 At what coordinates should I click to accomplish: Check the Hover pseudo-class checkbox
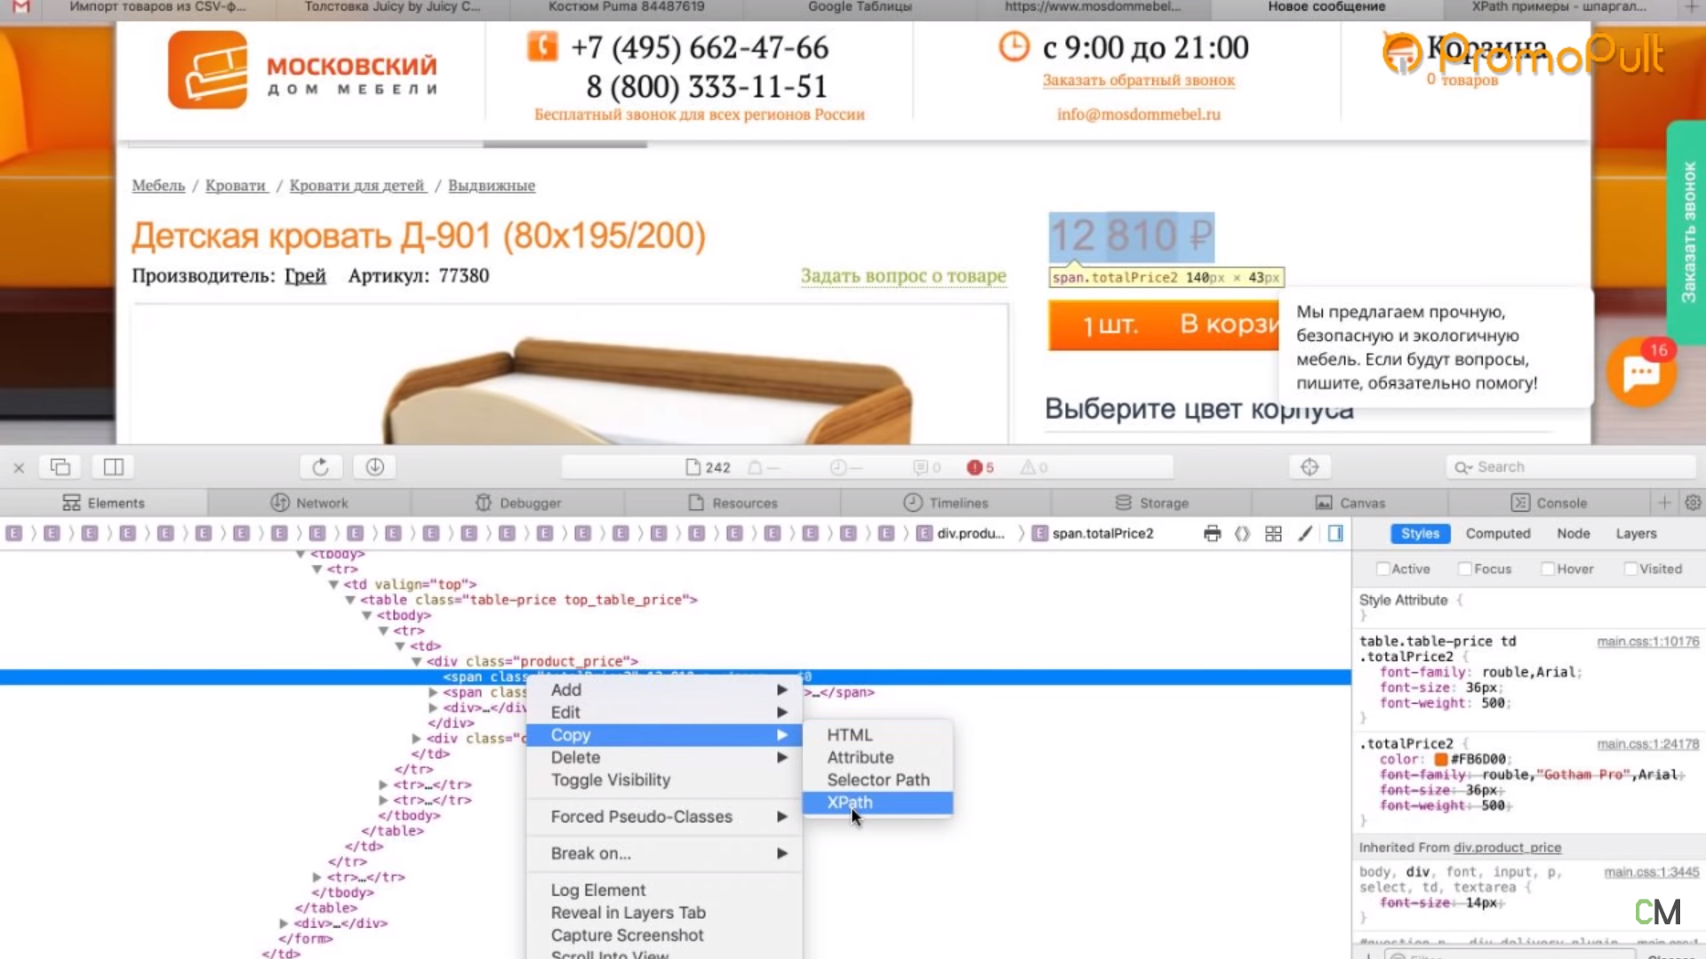[1548, 569]
